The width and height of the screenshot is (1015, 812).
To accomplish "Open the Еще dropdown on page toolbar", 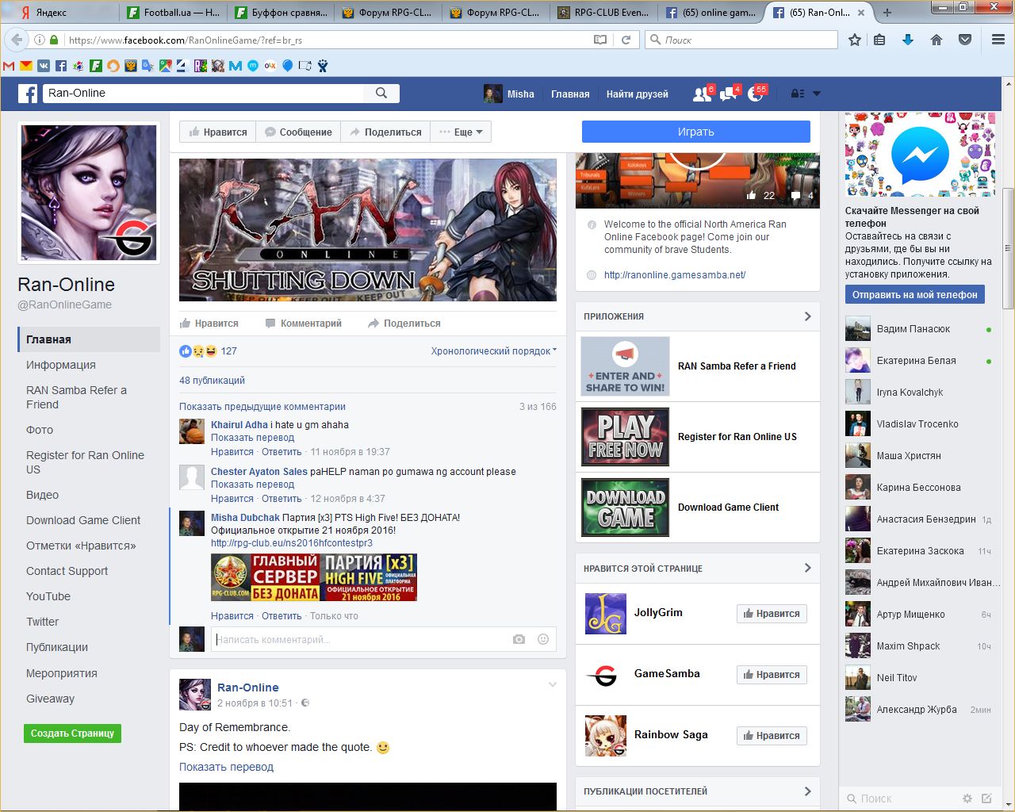I will 461,132.
